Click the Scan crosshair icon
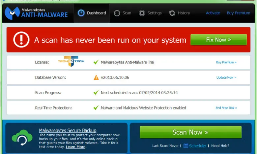 pyautogui.click(x=117, y=13)
